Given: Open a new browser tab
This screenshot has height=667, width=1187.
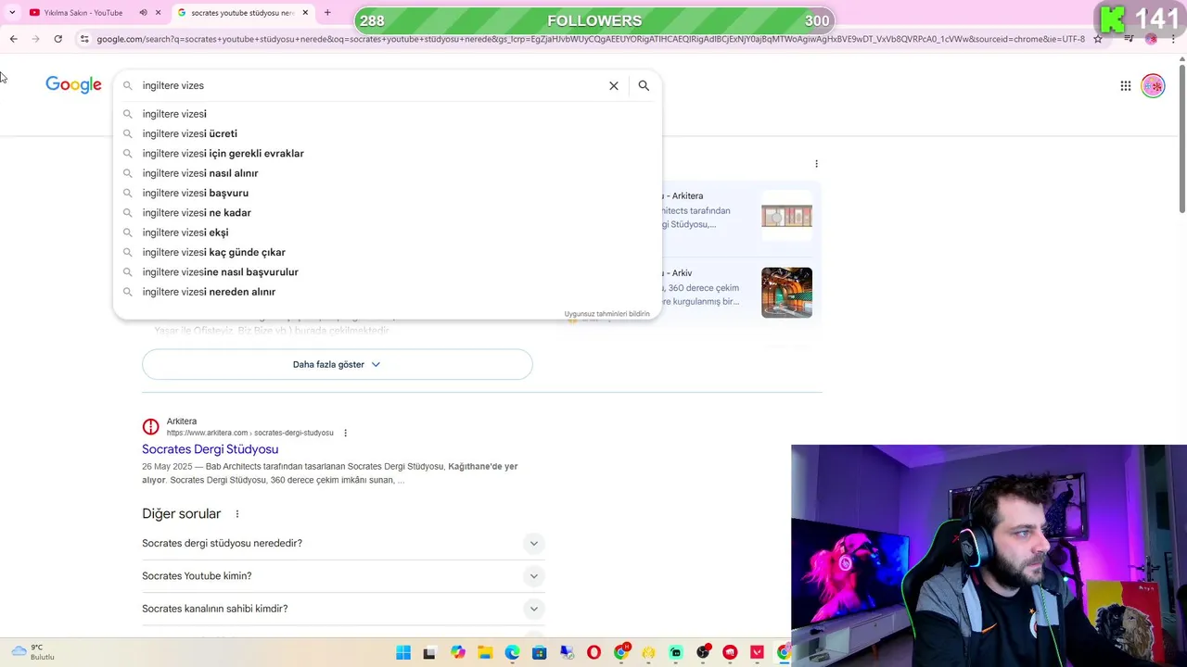Looking at the screenshot, I should tap(327, 12).
